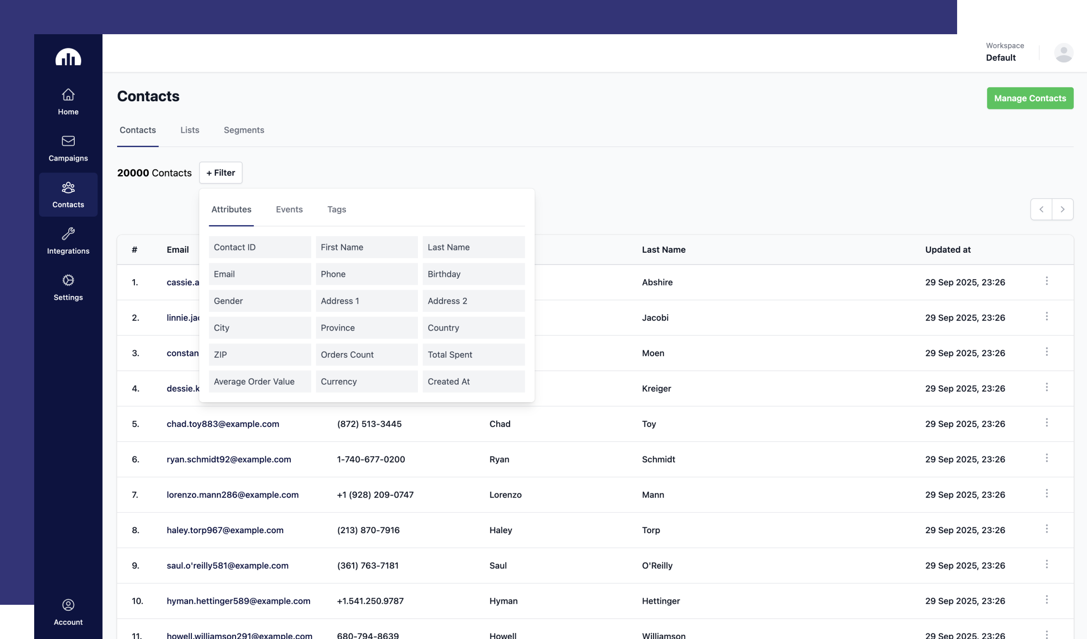
Task: Click the Manage Contacts button
Action: point(1030,98)
